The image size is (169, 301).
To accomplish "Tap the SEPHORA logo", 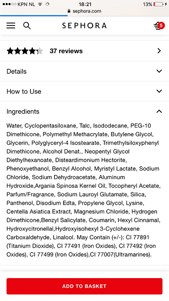I will (x=84, y=26).
